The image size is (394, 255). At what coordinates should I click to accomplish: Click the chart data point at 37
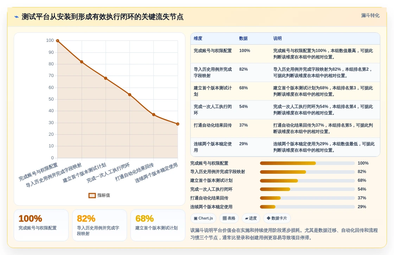point(154,115)
